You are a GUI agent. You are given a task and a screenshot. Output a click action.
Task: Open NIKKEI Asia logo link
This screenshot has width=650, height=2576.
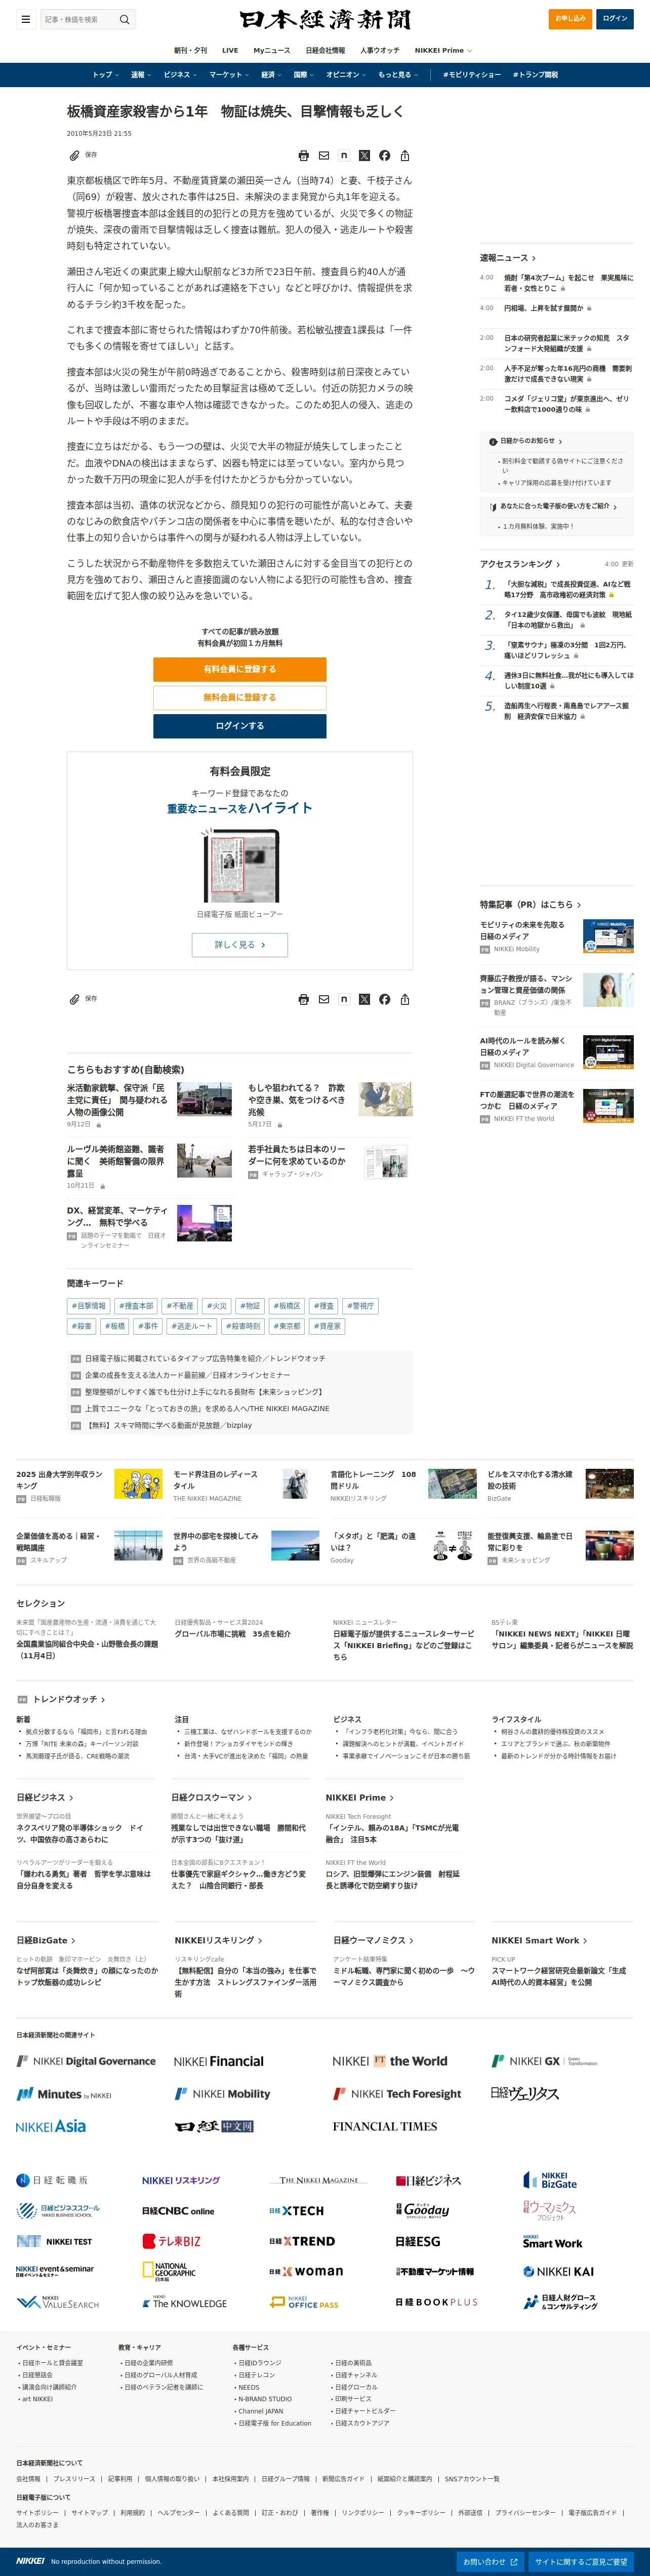click(51, 2126)
